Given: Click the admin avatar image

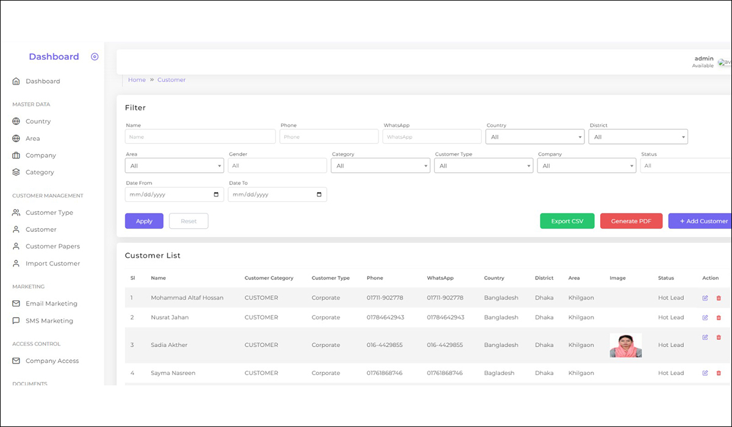Looking at the screenshot, I should pos(725,62).
